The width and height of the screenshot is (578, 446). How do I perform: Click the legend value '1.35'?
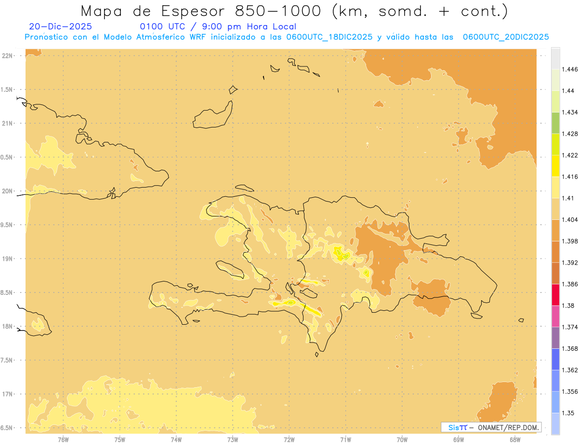click(x=568, y=413)
